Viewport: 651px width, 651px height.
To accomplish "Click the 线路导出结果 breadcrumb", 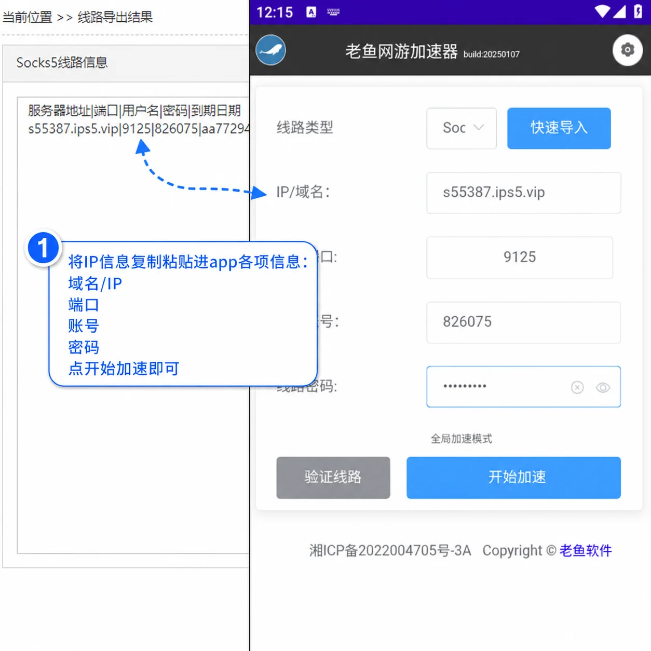I will click(115, 17).
